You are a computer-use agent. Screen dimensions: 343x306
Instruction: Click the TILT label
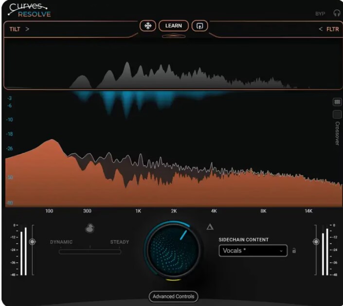point(15,29)
